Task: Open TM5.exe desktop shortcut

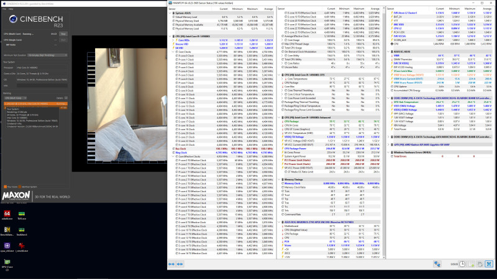Action: pos(22,214)
